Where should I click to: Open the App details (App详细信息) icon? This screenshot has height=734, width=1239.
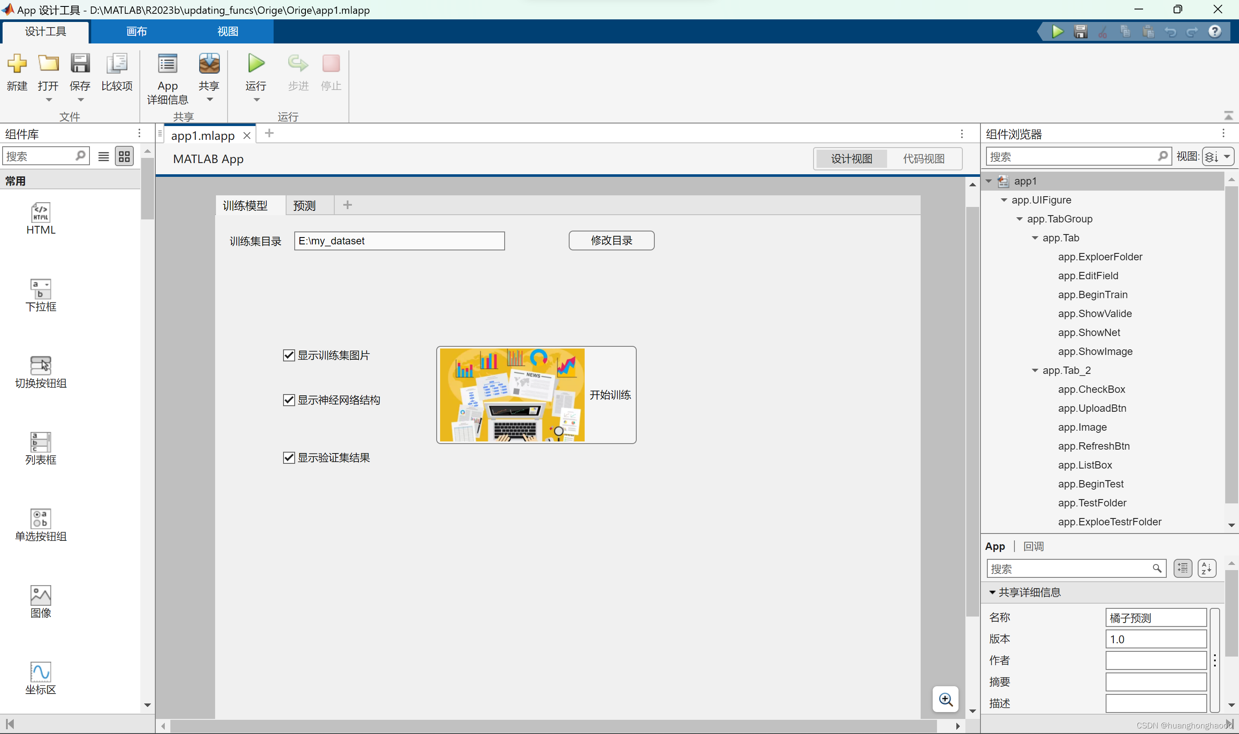click(x=168, y=64)
